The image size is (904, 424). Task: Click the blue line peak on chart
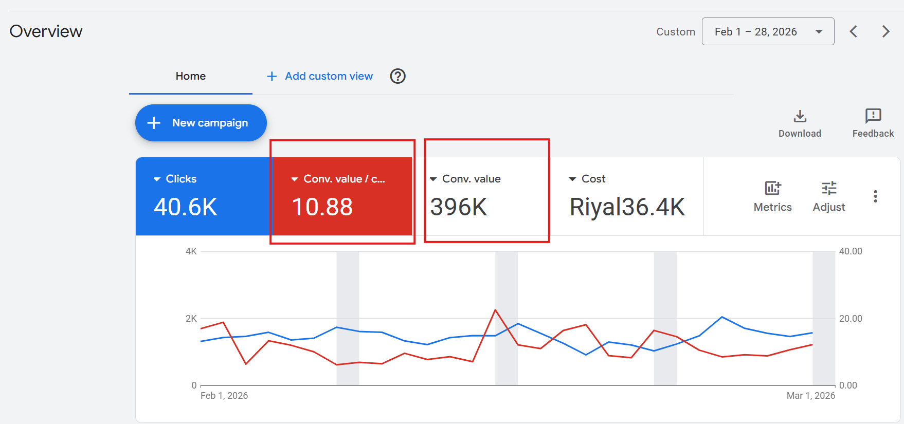point(722,317)
